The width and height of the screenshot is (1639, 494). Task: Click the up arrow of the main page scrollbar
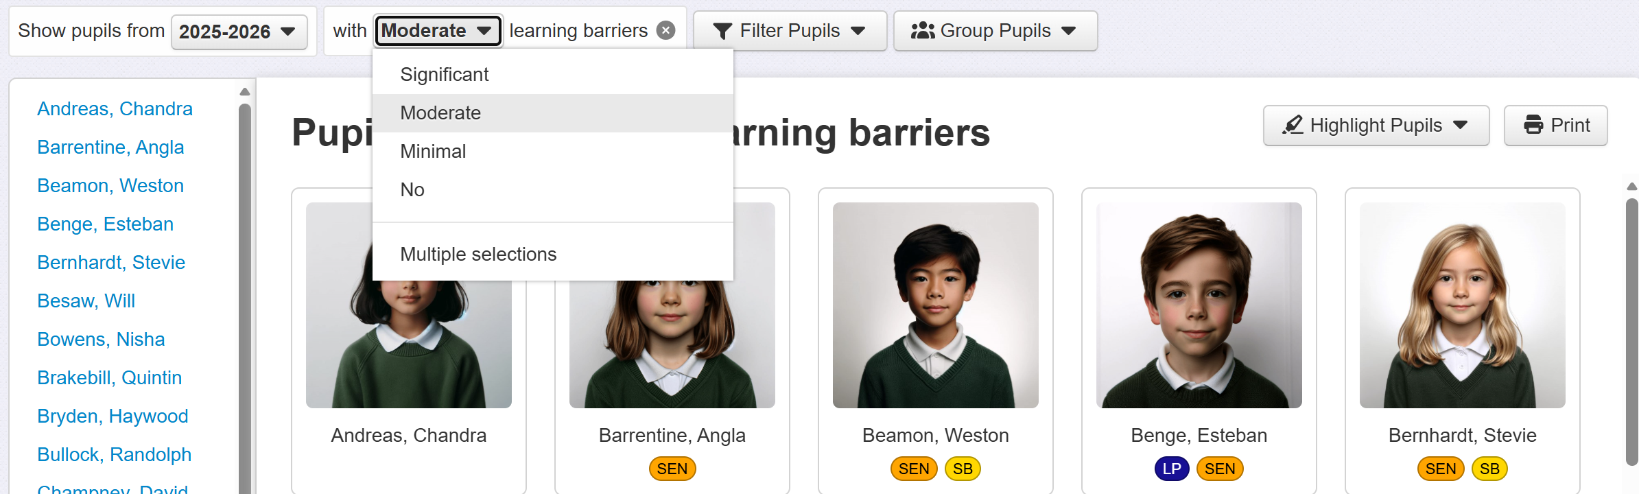pos(1632,187)
